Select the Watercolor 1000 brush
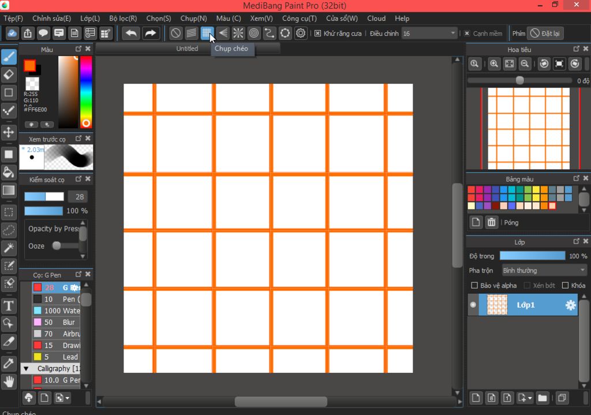 [57, 311]
